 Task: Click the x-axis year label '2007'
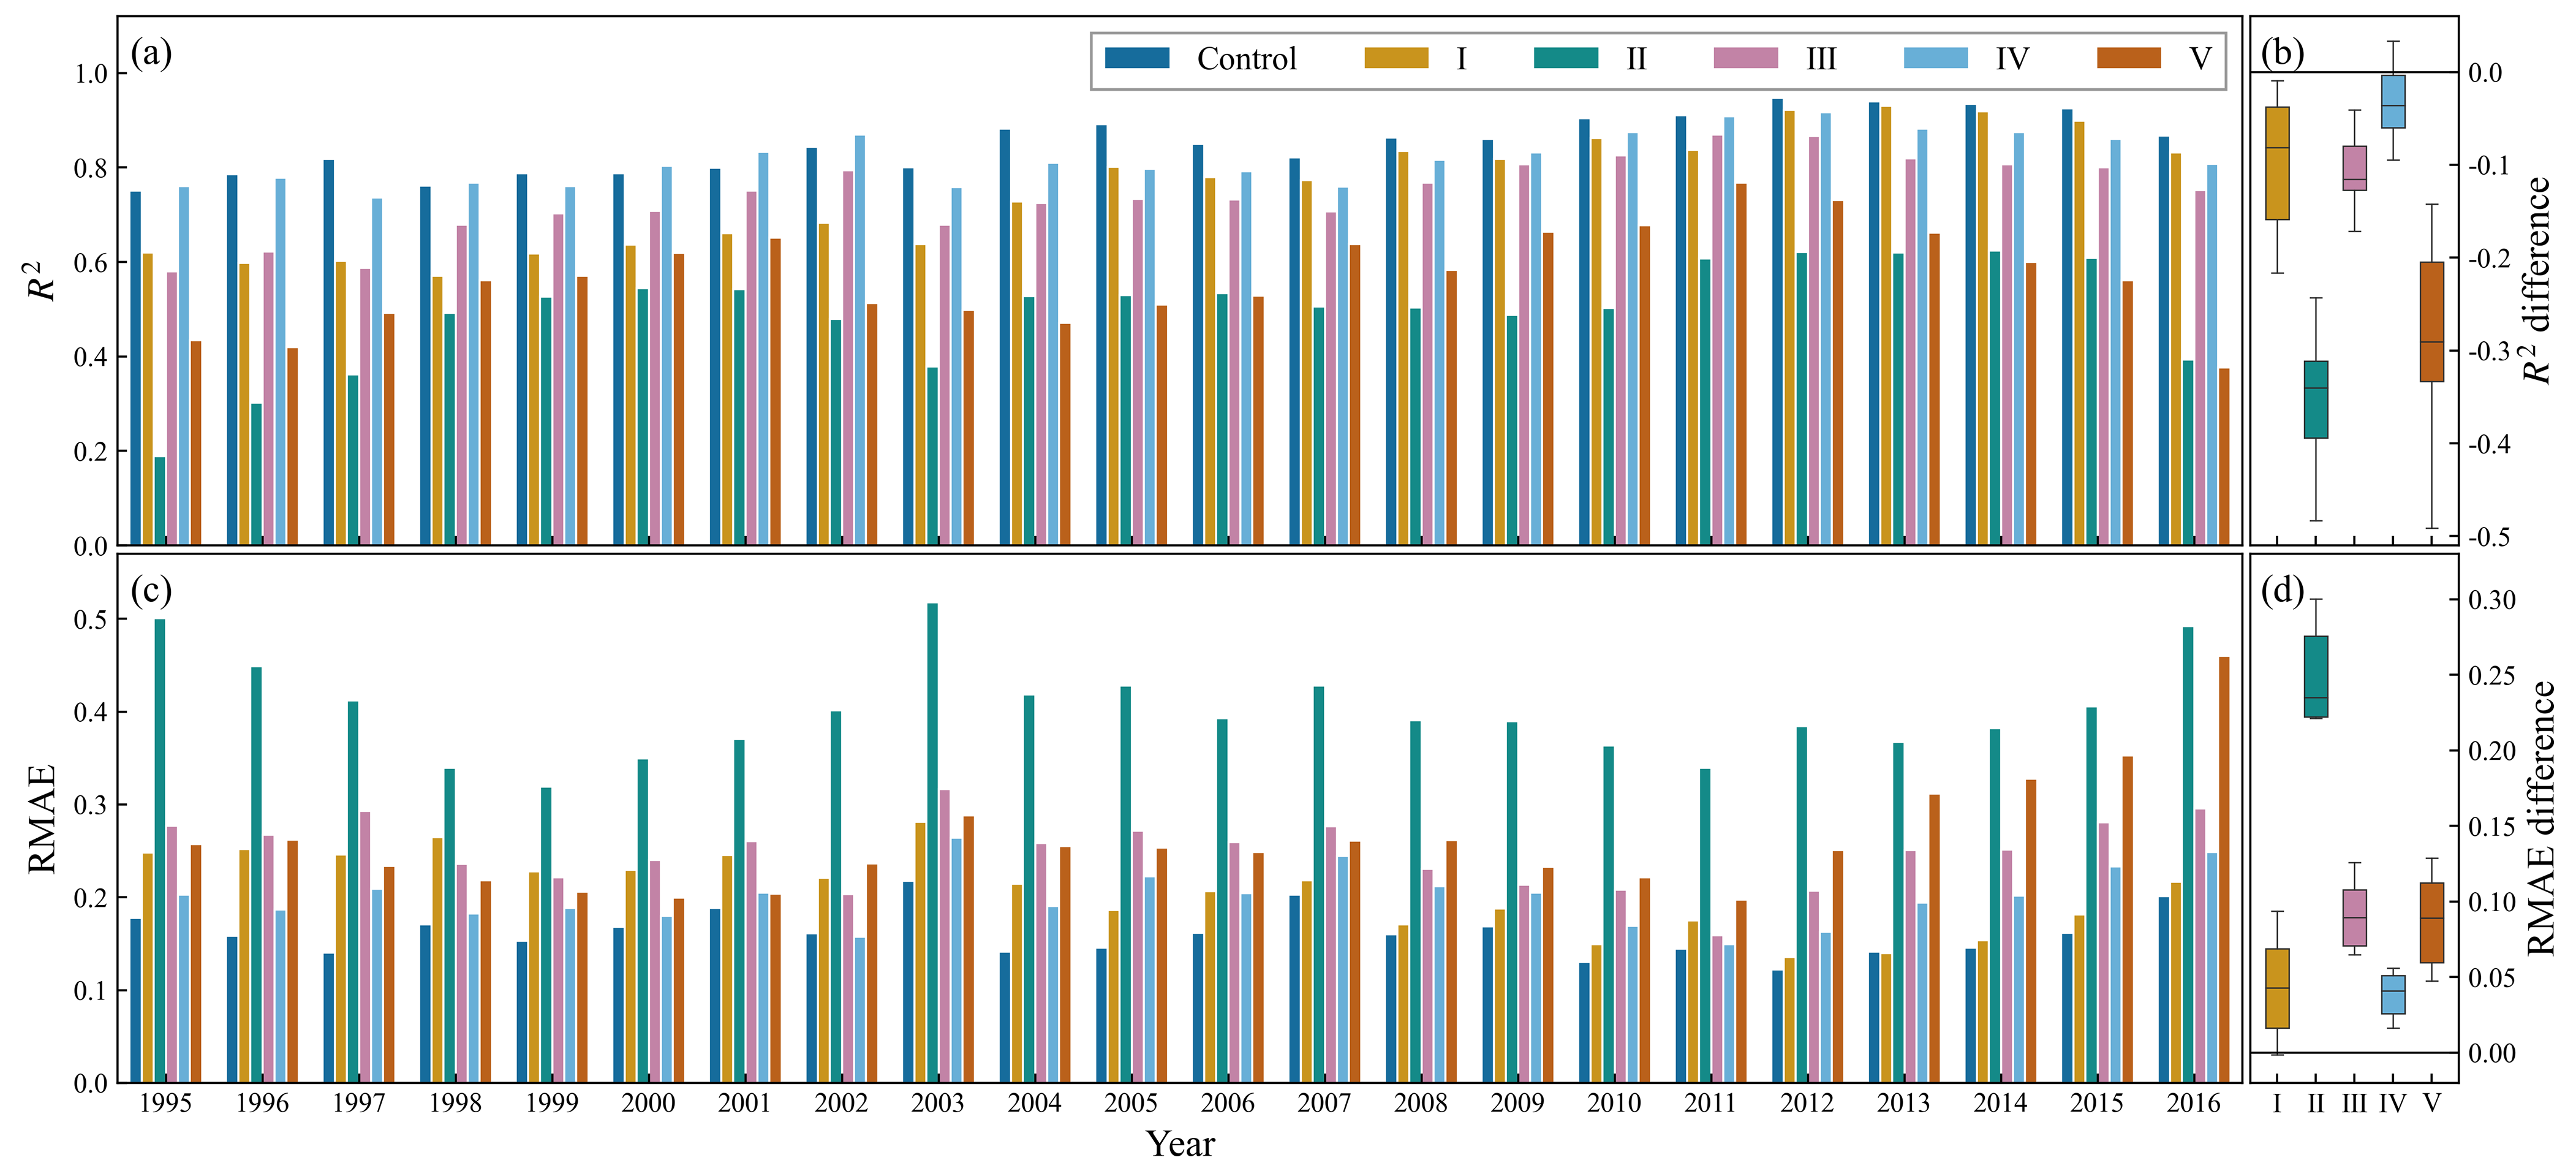click(x=1324, y=1103)
